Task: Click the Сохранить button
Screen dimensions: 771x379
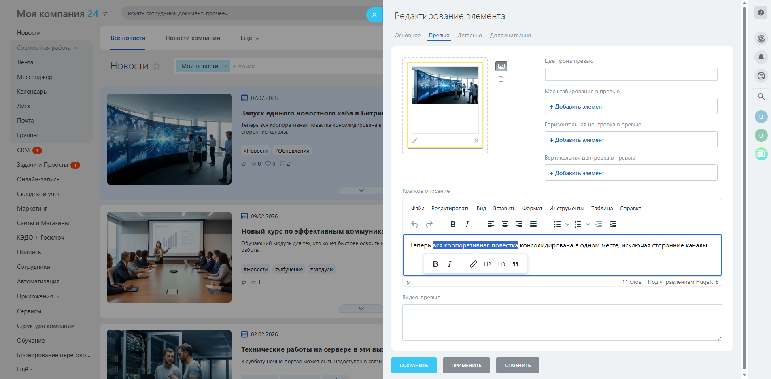Action: tap(414, 365)
